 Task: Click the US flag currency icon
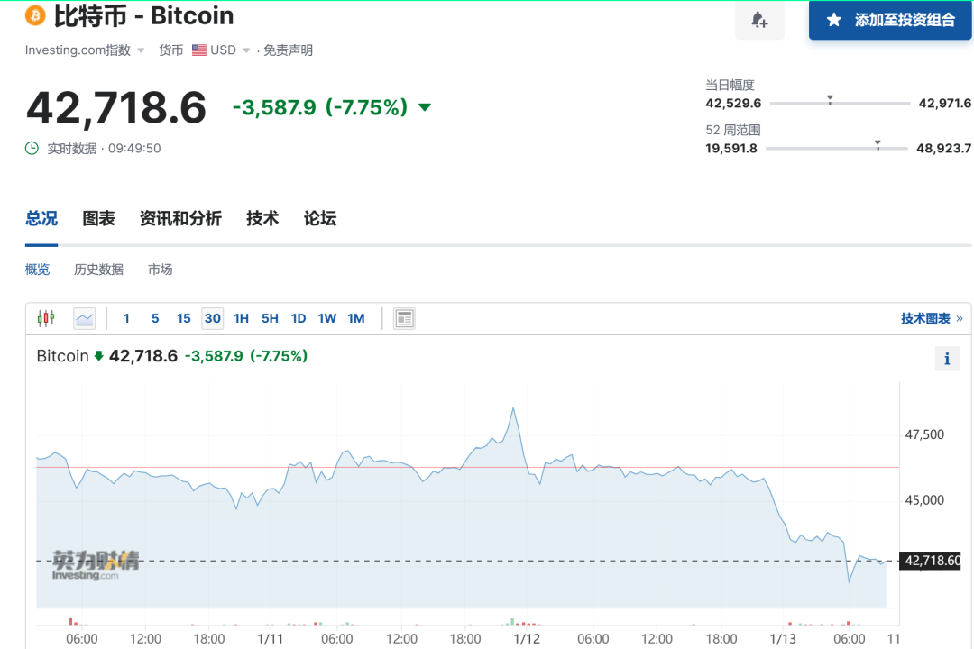[199, 50]
